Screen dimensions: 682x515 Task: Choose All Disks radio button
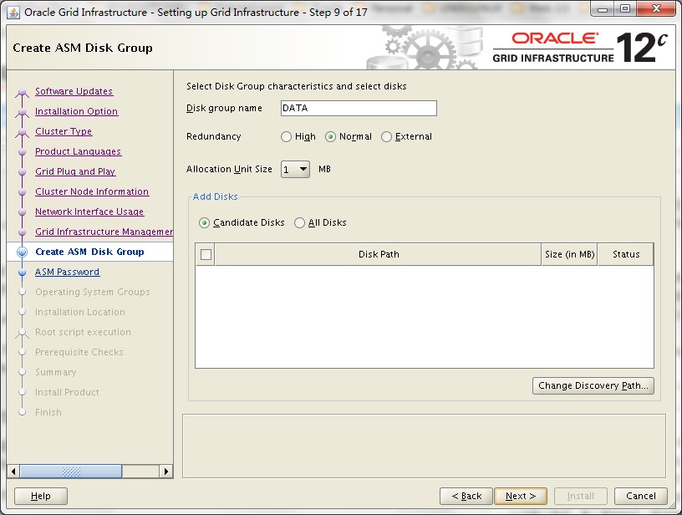[299, 222]
